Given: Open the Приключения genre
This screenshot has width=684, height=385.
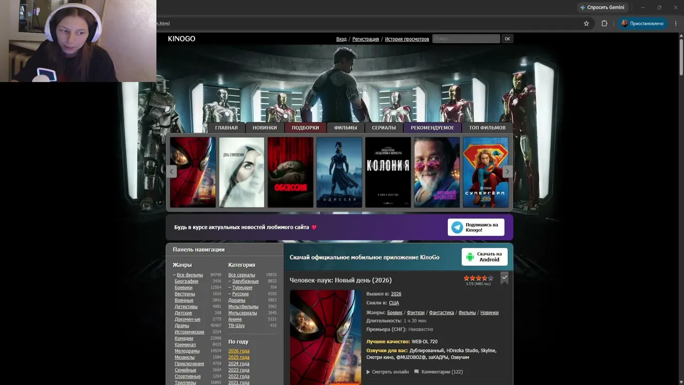Looking at the screenshot, I should (x=189, y=364).
